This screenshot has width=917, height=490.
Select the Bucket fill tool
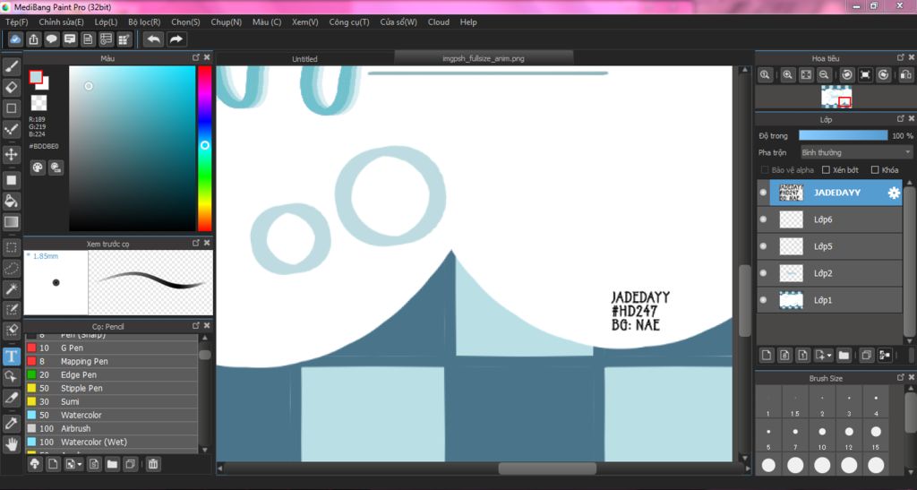tap(11, 202)
